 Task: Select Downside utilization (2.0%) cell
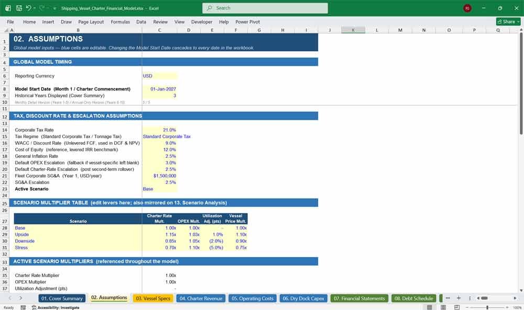[212, 241]
